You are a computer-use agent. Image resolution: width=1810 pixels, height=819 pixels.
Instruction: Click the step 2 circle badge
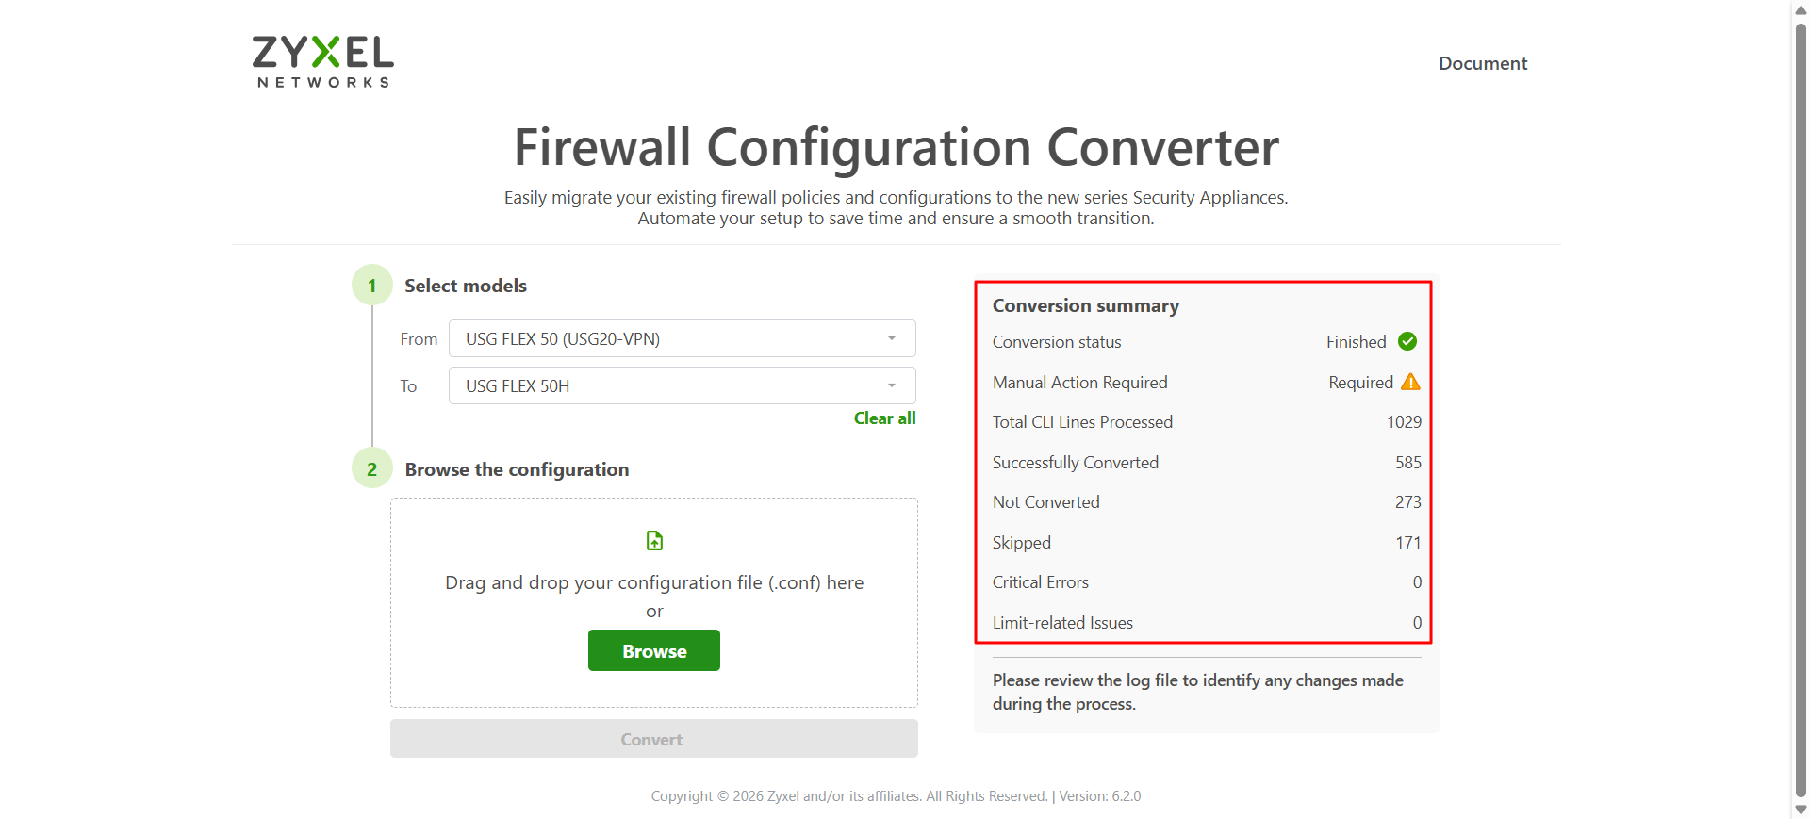372,468
